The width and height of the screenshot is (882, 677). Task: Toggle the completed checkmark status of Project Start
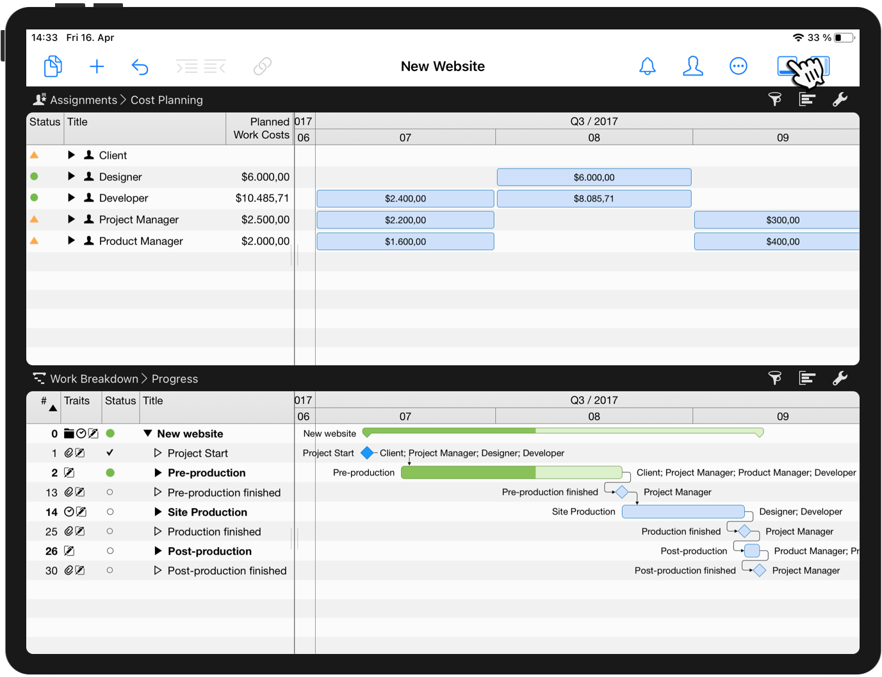pos(110,453)
